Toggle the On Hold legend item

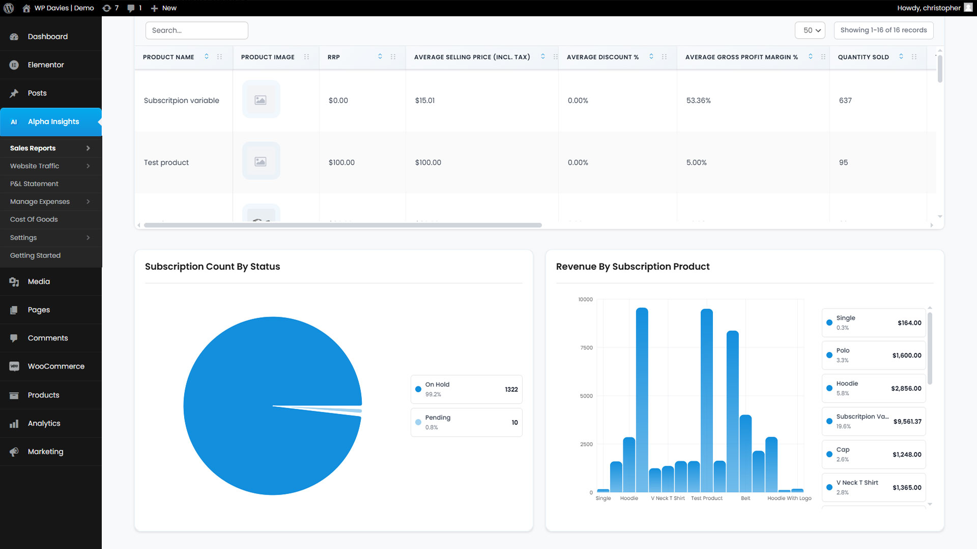coord(466,389)
